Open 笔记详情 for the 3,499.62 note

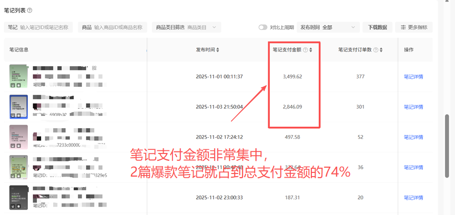click(413, 77)
